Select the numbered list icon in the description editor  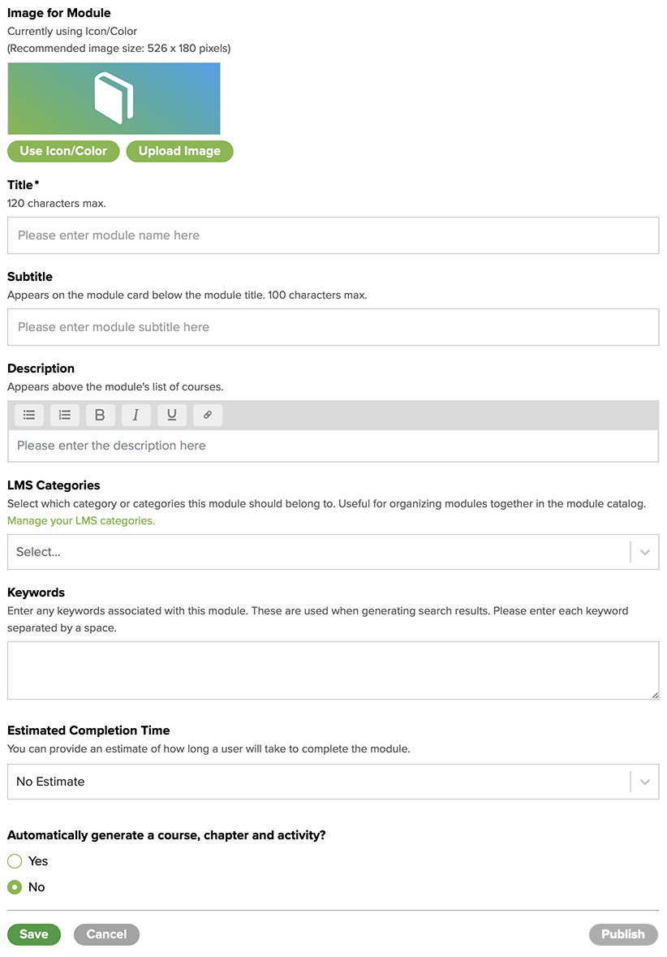click(x=64, y=415)
